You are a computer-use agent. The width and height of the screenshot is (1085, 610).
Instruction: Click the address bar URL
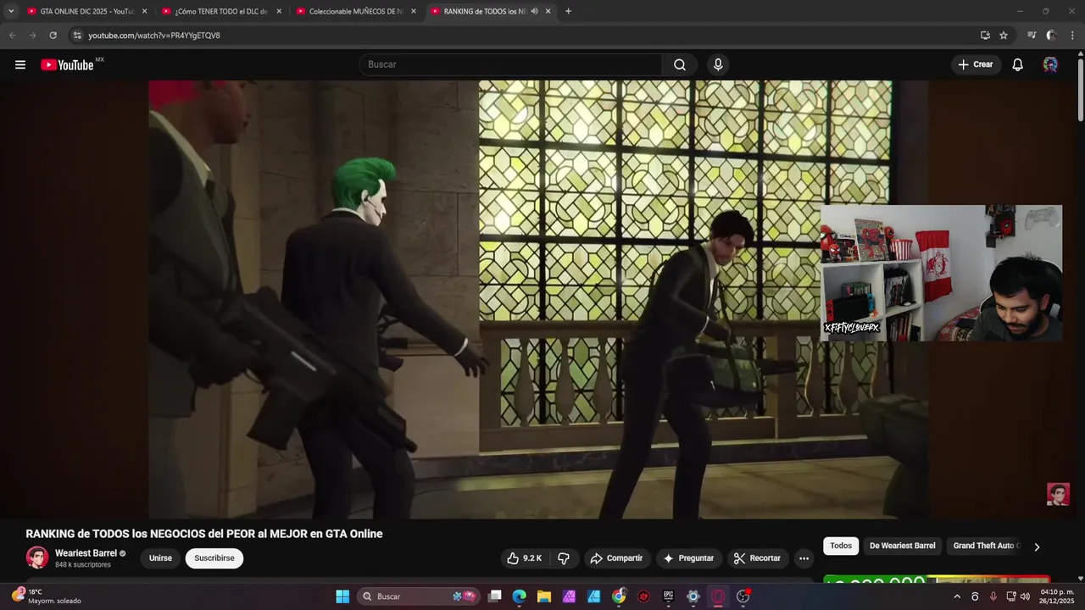coord(154,36)
